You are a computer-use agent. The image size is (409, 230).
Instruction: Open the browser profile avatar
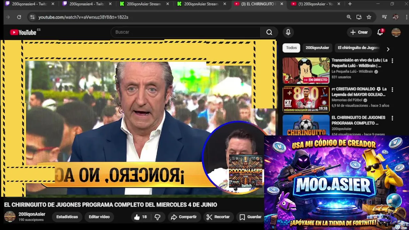[x=396, y=17]
